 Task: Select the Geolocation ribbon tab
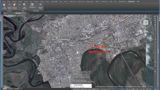(131, 1)
